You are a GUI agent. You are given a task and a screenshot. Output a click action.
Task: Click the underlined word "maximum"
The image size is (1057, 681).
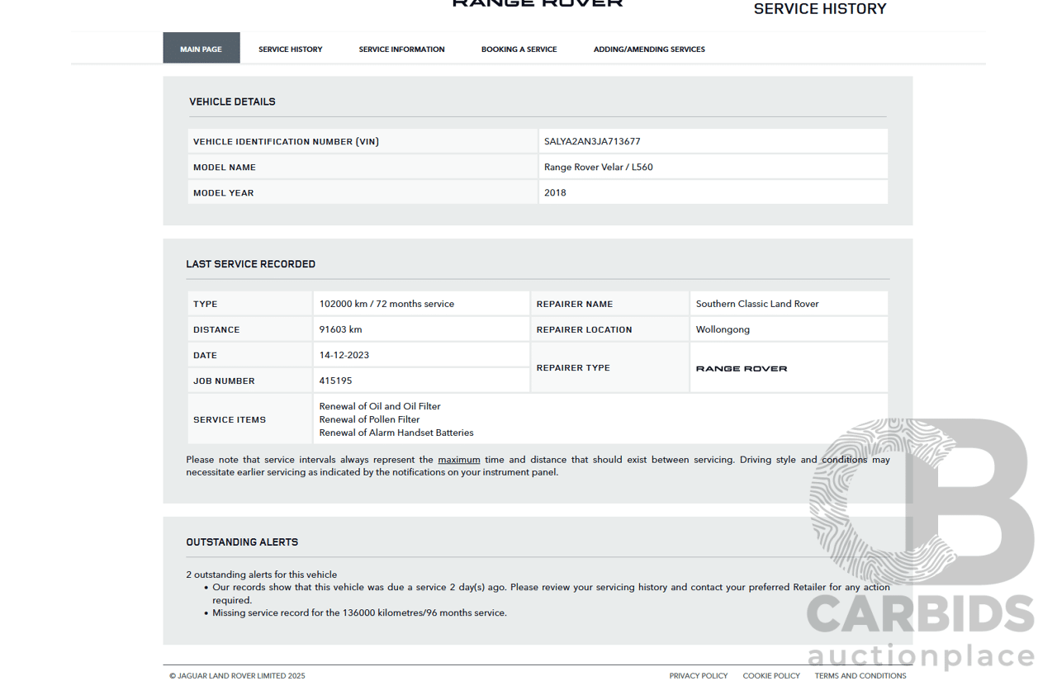click(x=458, y=460)
